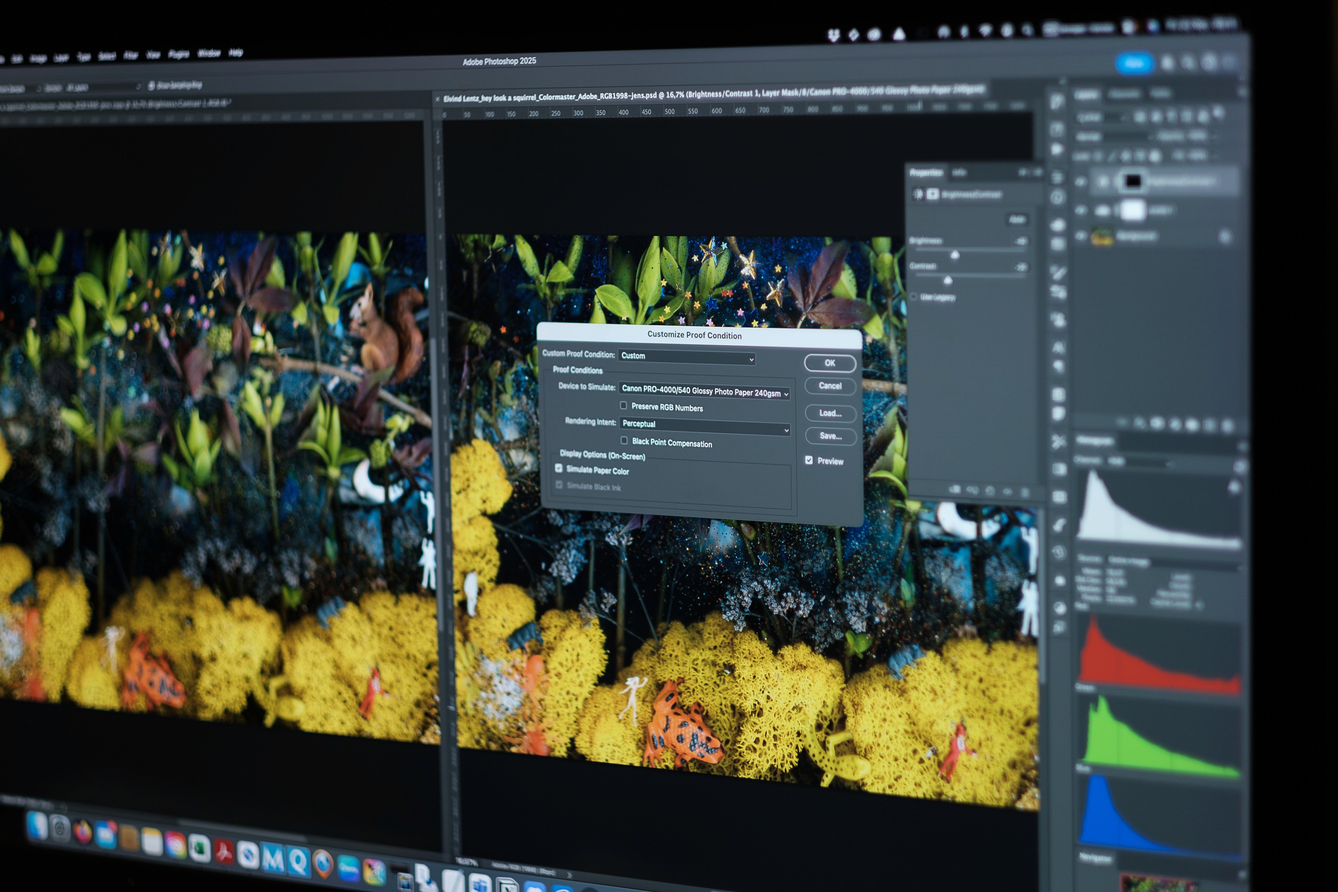The width and height of the screenshot is (1338, 892).
Task: Open System Settings from the dock
Action: 60,829
